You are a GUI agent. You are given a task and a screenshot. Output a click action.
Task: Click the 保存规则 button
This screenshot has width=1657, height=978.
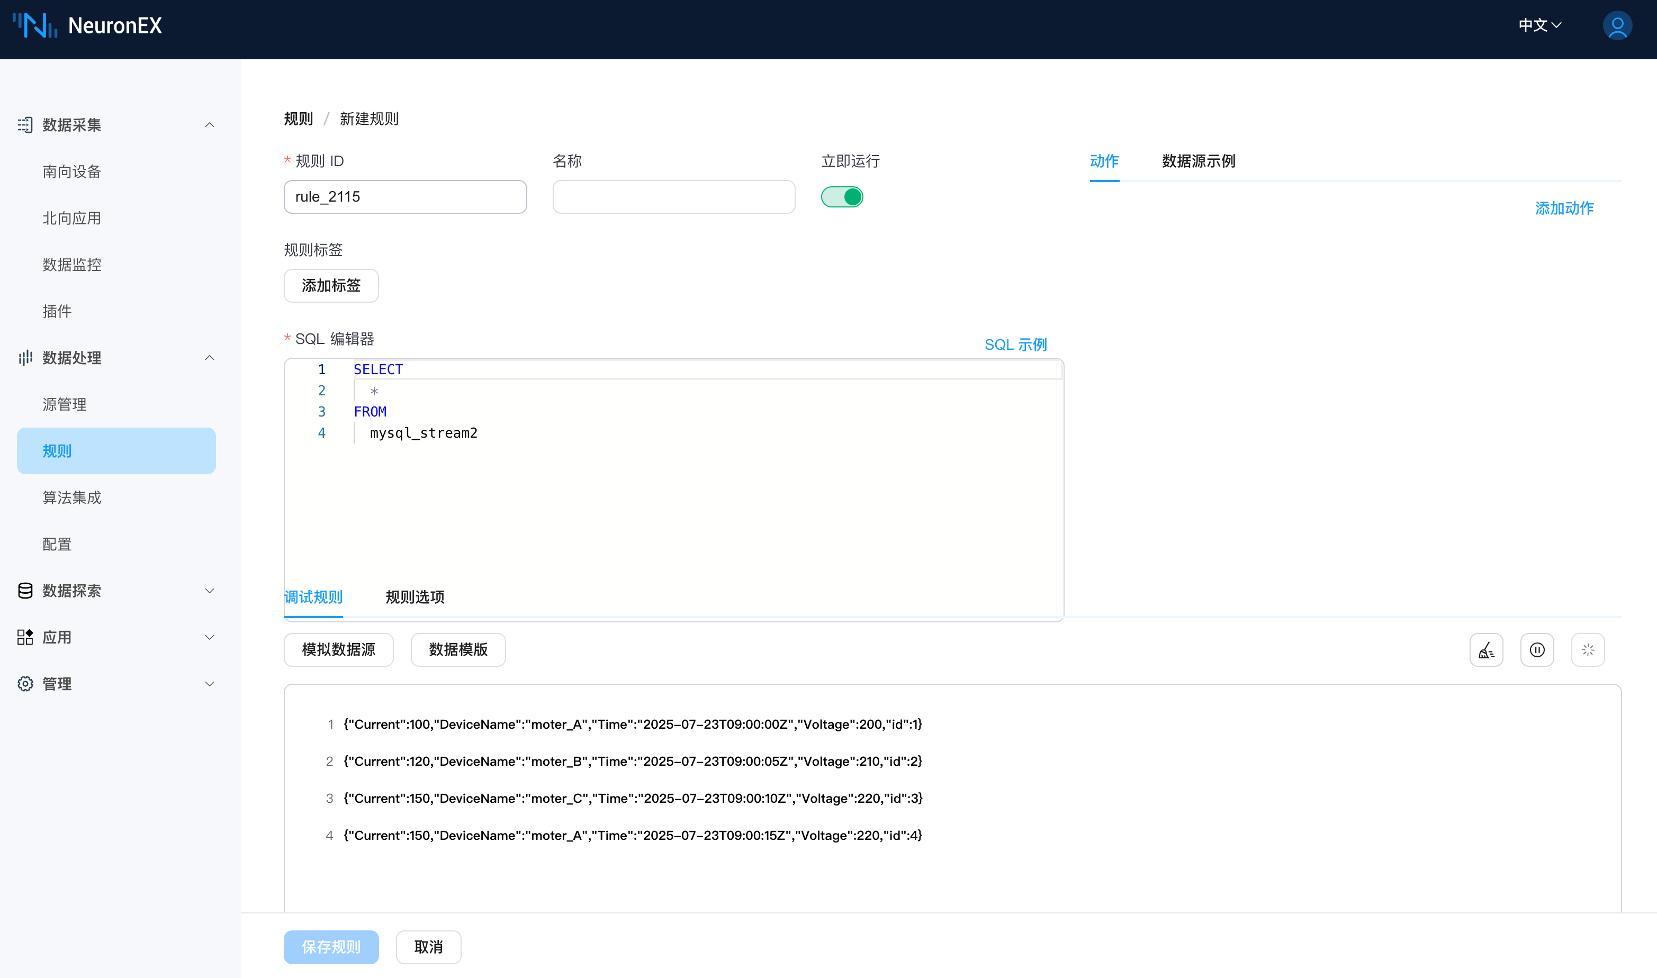[331, 947]
